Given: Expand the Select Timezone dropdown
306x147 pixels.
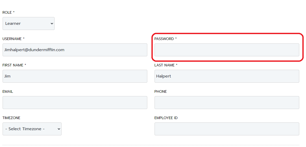Looking at the screenshot, I should pos(32,129).
